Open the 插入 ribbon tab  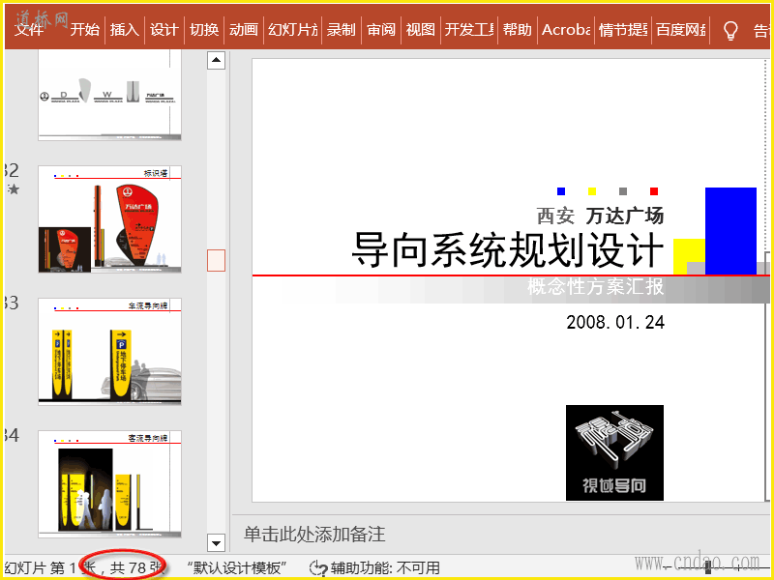tap(125, 30)
